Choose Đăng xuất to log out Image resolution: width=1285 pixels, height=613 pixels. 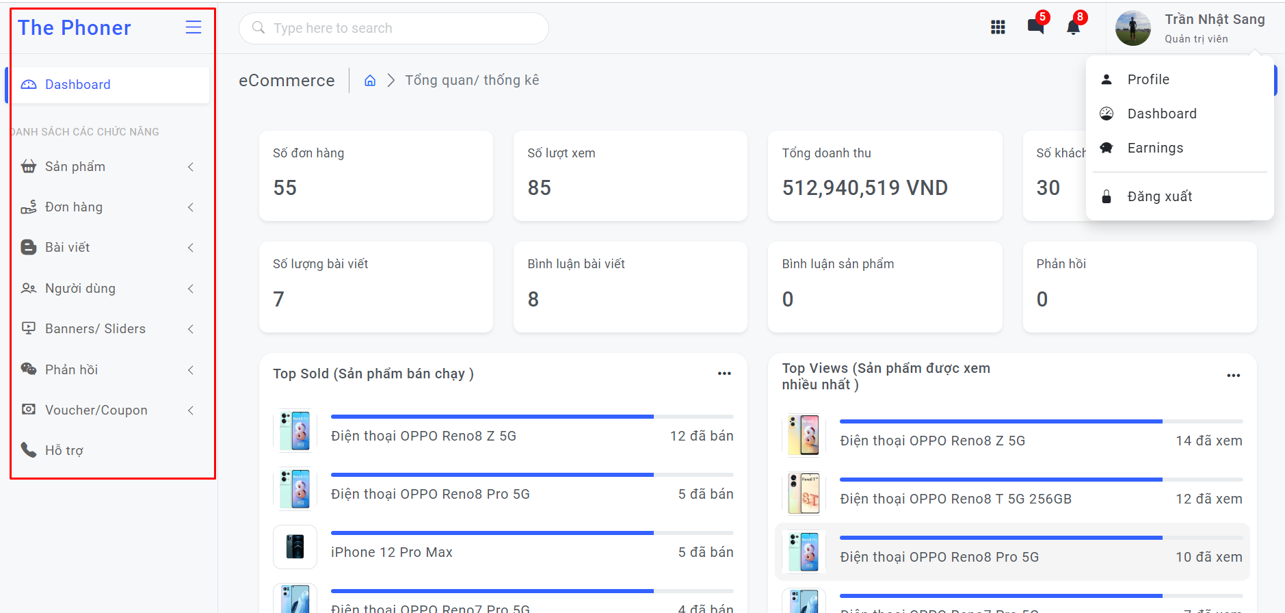1180,196
